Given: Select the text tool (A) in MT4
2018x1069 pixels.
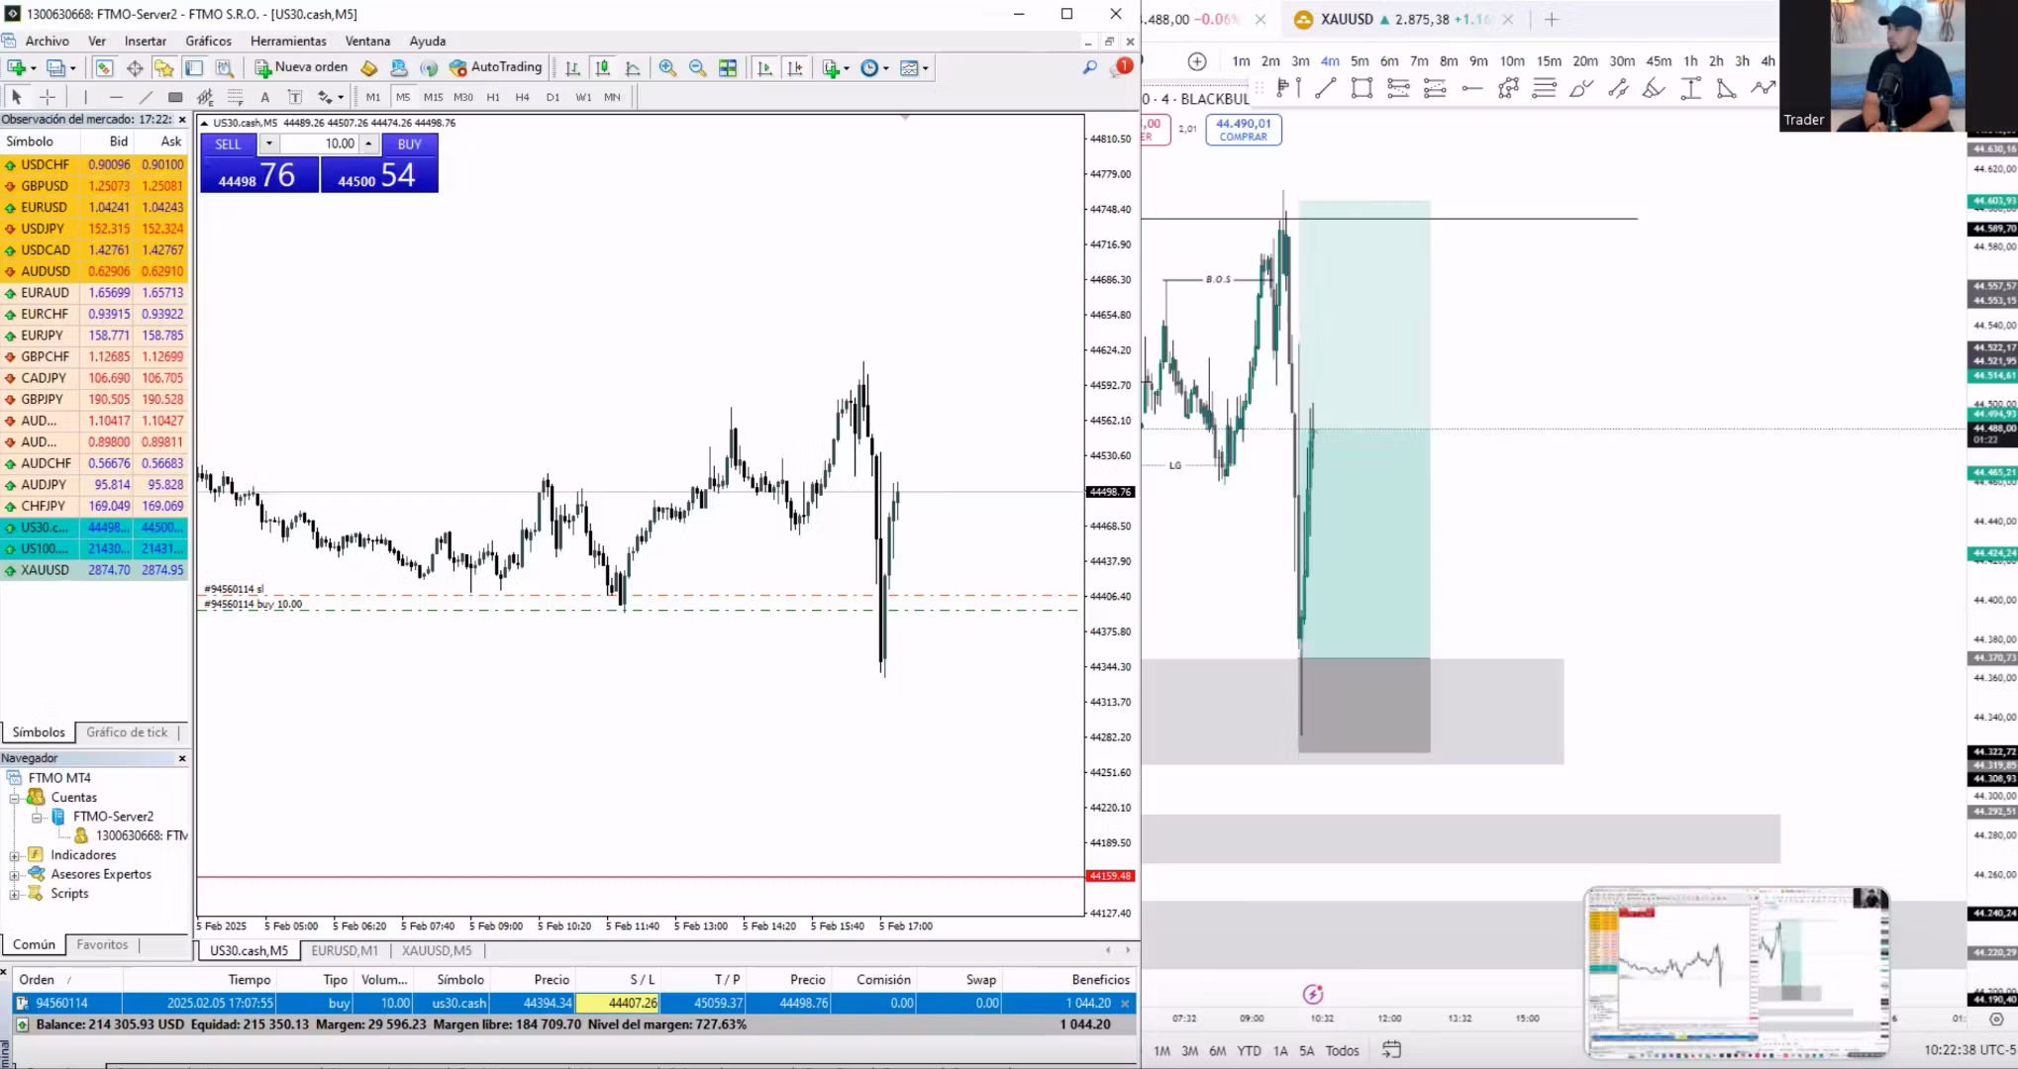Looking at the screenshot, I should tap(264, 96).
